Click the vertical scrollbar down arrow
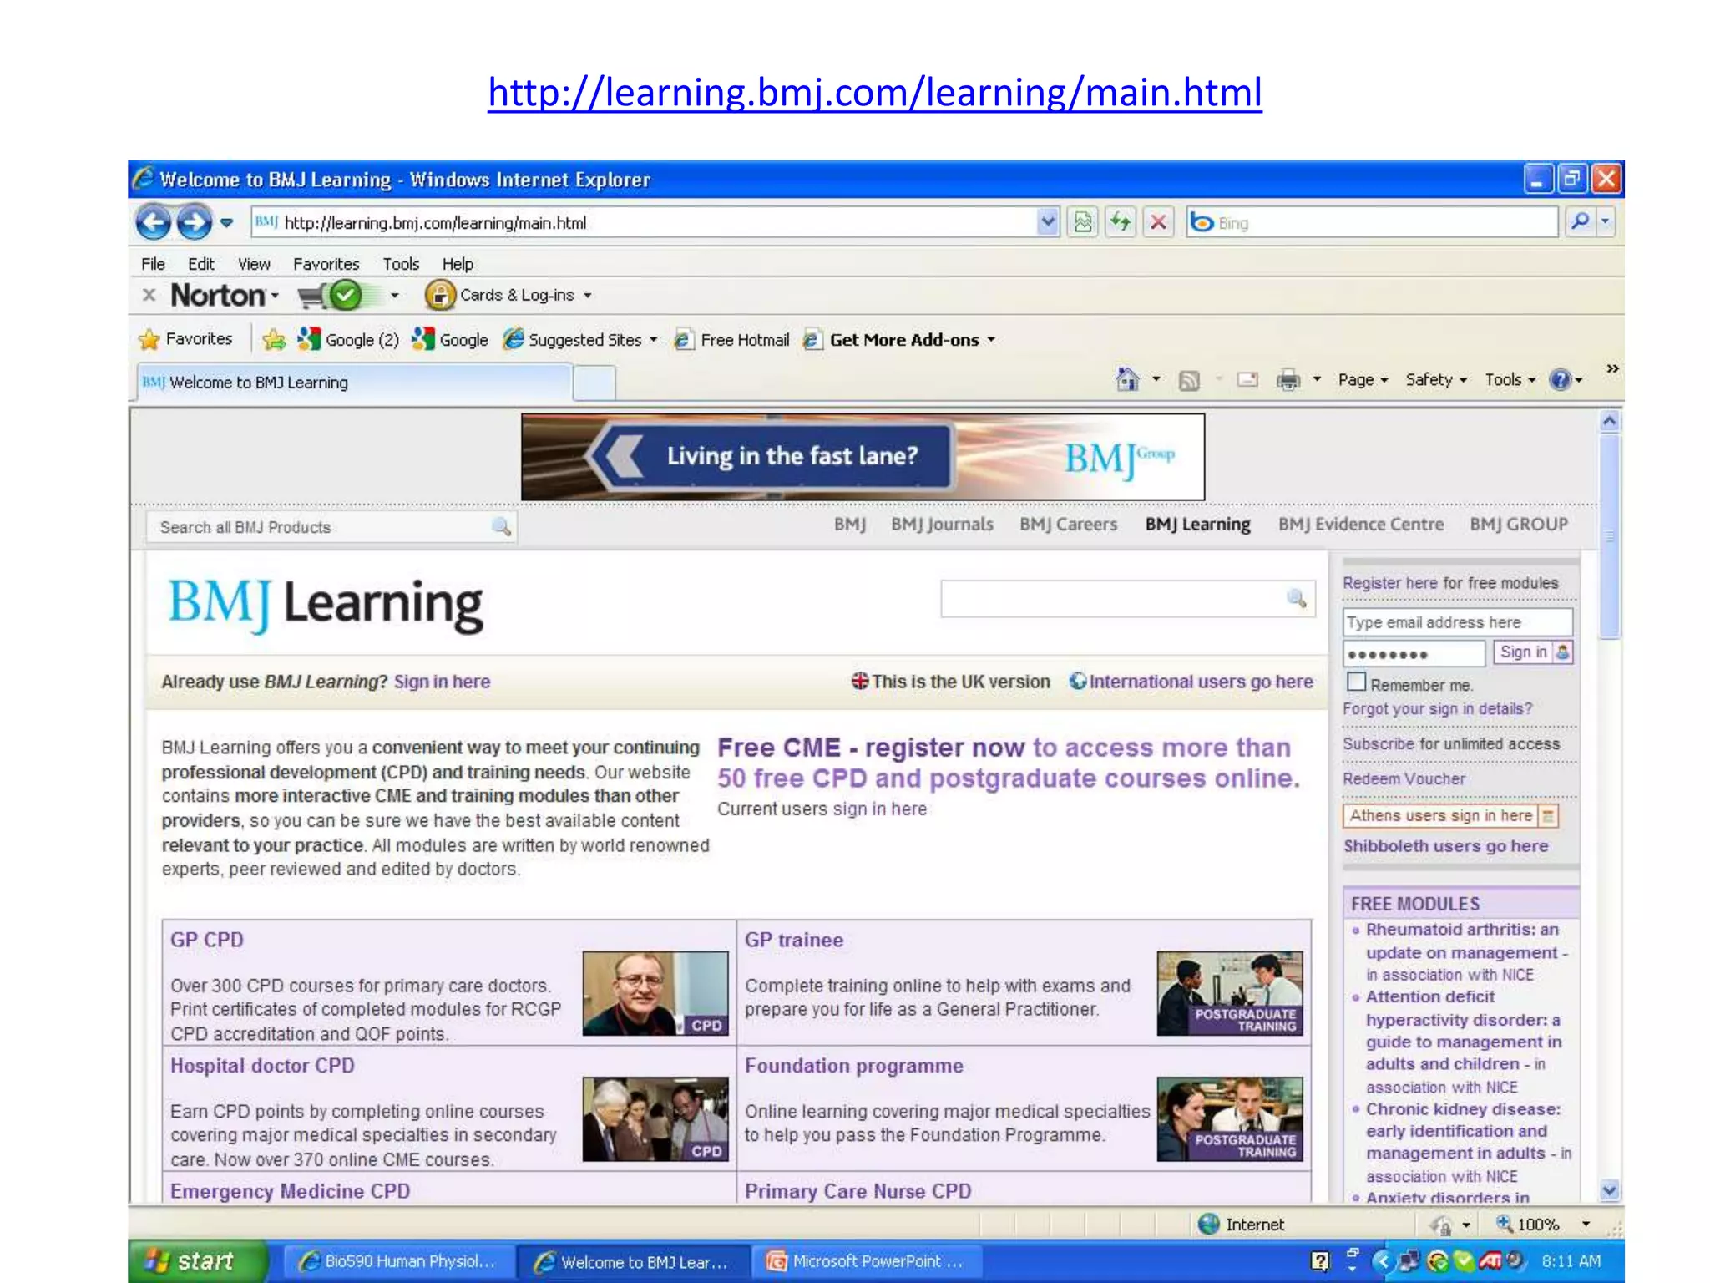This screenshot has height=1283, width=1710. (x=1610, y=1189)
